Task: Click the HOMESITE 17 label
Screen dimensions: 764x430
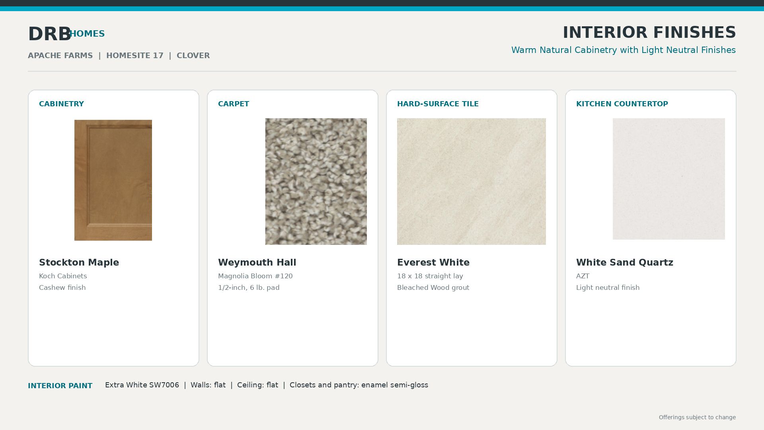Action: pos(135,56)
